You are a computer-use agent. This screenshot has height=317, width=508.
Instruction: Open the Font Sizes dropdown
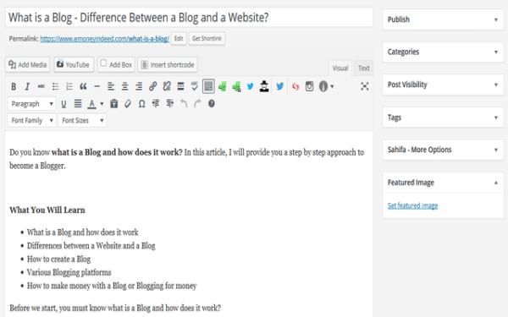(82, 120)
